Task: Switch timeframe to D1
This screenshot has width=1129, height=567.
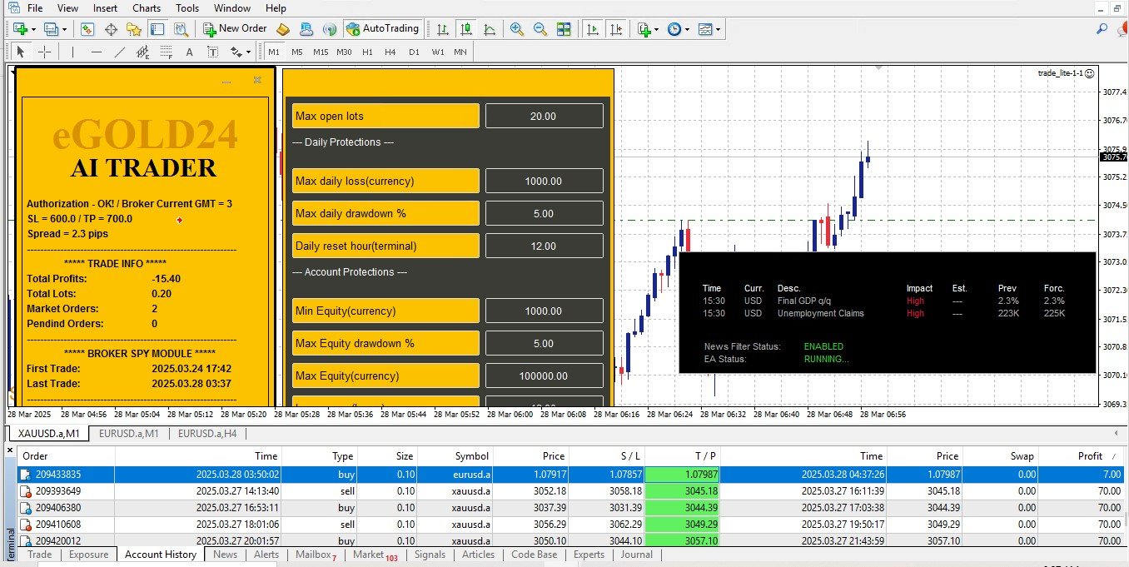Action: tap(414, 52)
